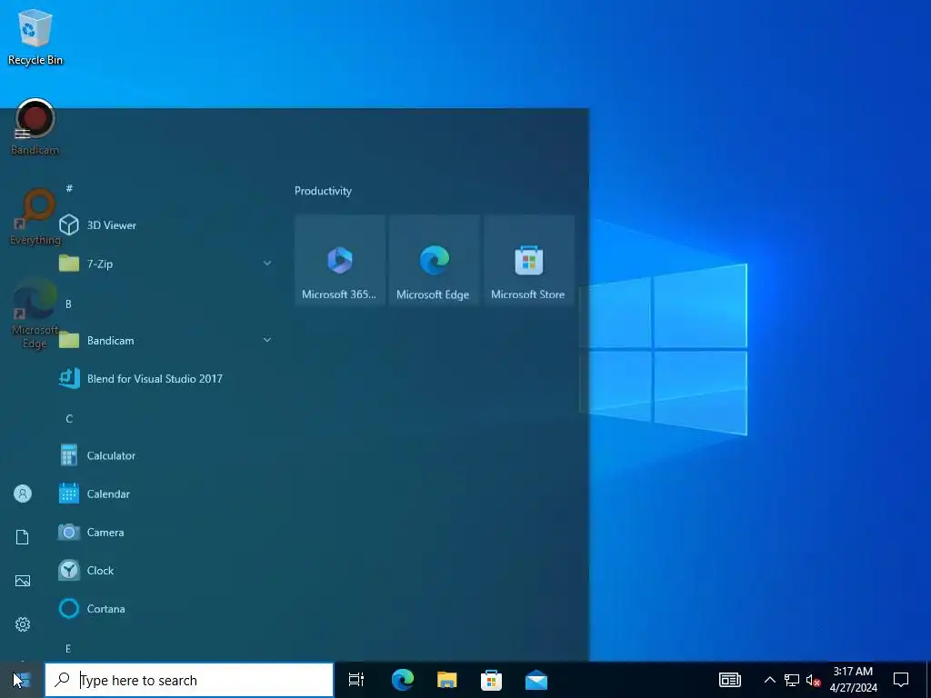The image size is (931, 698).
Task: Open the clock and date flyout
Action: coord(853,680)
